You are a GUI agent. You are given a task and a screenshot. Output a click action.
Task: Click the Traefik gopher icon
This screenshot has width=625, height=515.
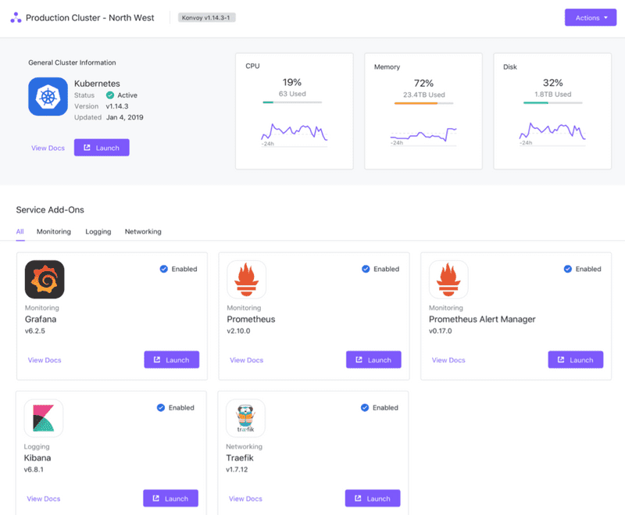245,418
